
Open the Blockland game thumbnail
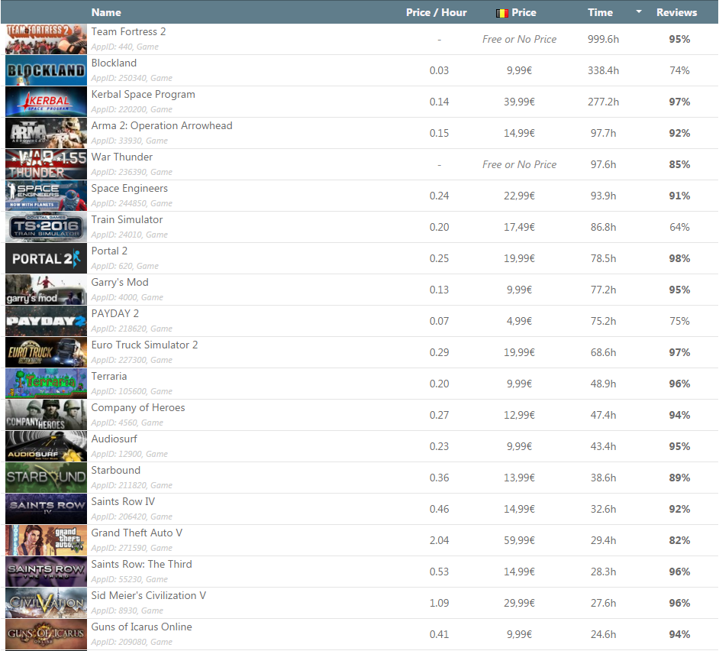(x=46, y=70)
